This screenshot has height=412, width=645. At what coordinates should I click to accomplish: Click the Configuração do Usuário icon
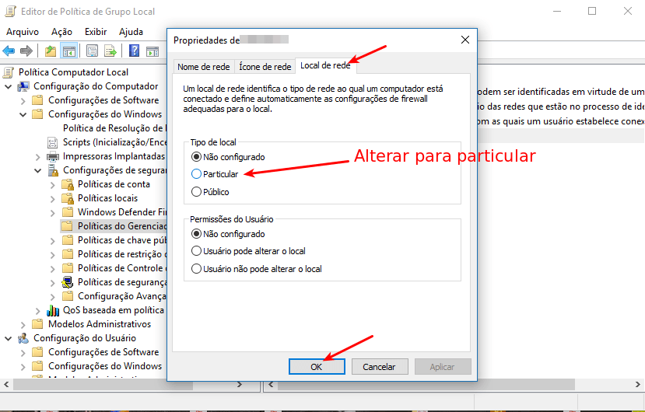(23, 338)
